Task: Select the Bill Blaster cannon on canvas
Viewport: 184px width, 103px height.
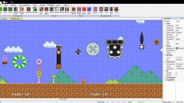Action: point(59,57)
